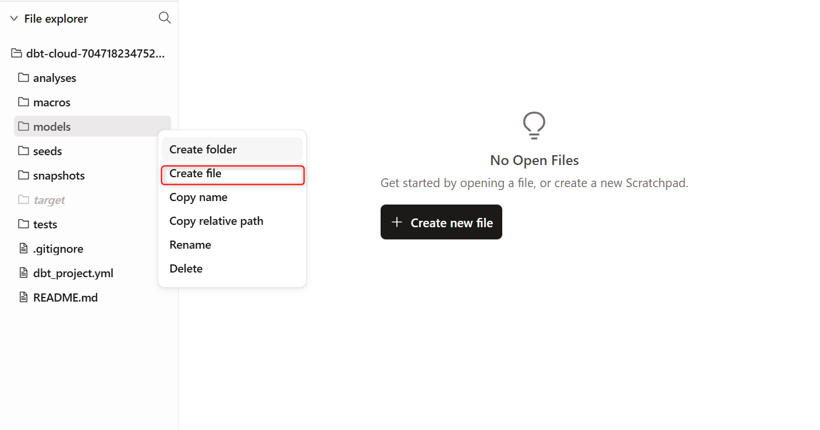820x430 pixels.
Task: Click the .gitignore file icon
Action: 23,249
